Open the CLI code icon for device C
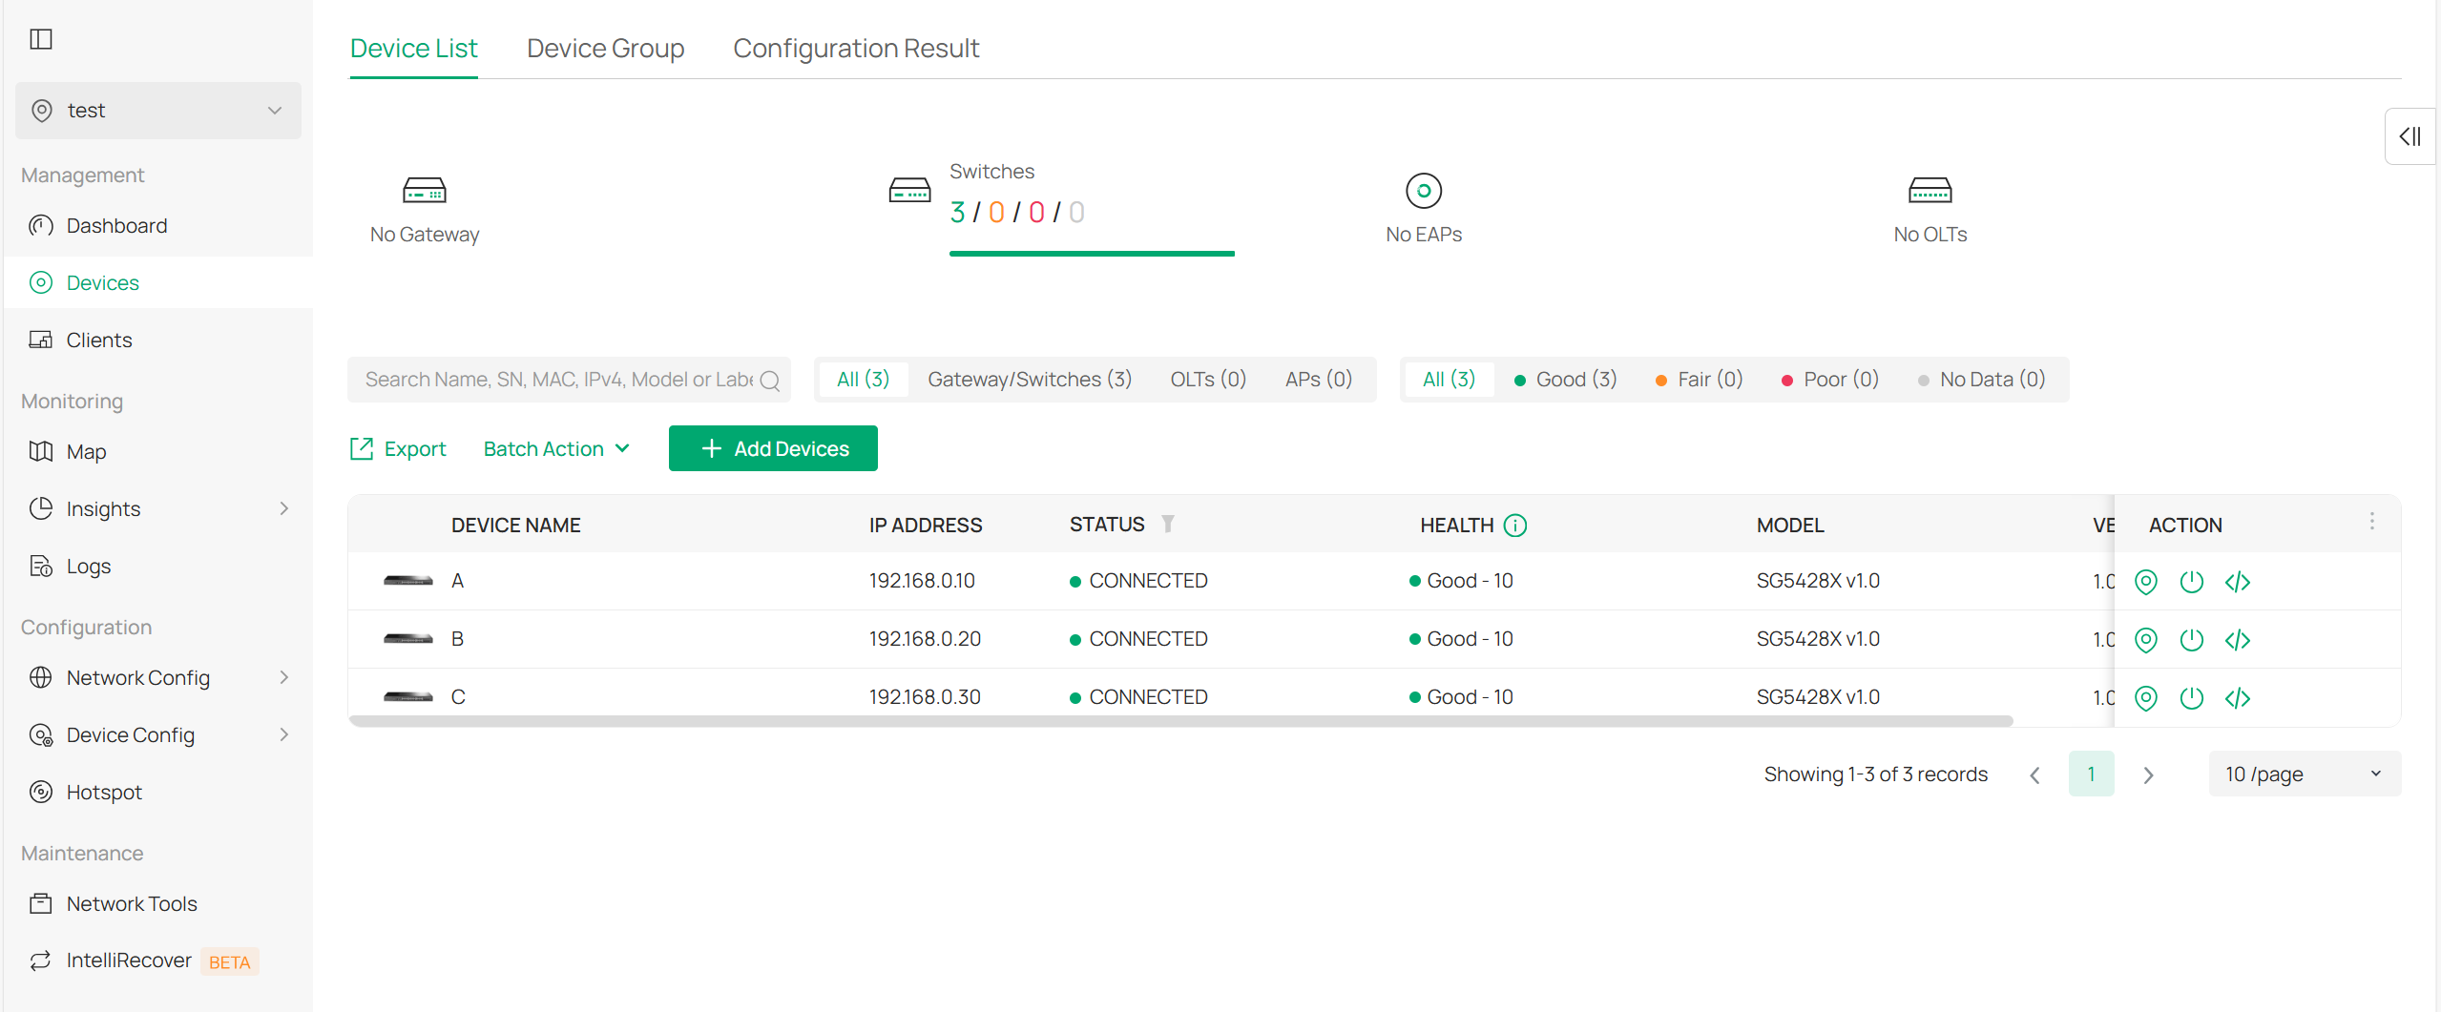The image size is (2441, 1012). pyautogui.click(x=2237, y=698)
